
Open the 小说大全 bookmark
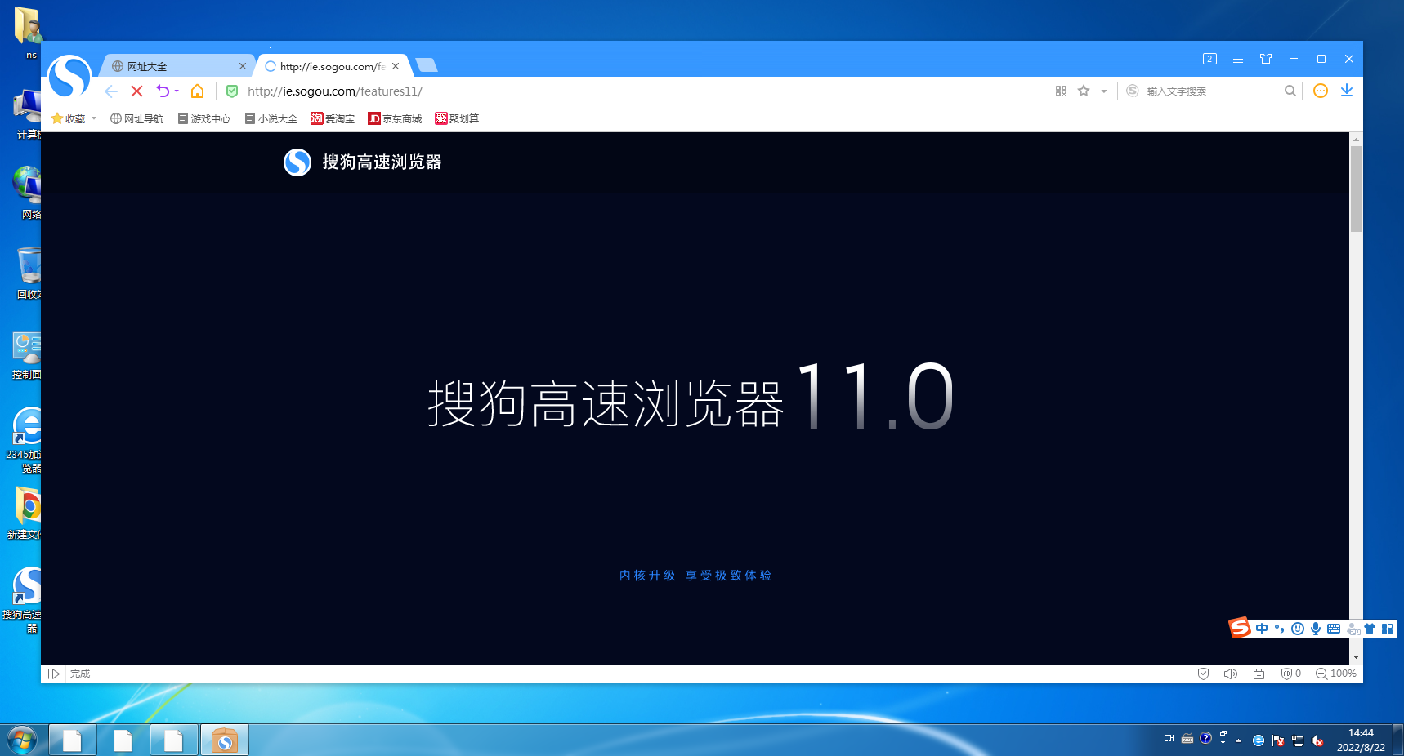(271, 118)
